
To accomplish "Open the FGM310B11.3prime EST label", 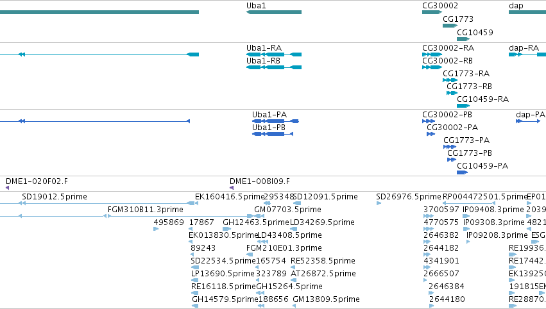I will point(146,210).
